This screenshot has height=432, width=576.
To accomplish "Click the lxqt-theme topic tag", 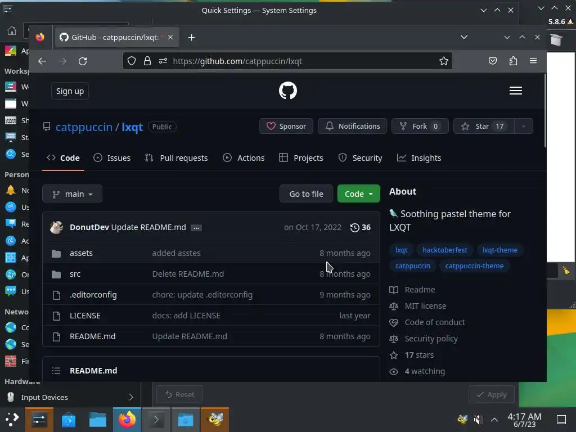I will (499, 250).
